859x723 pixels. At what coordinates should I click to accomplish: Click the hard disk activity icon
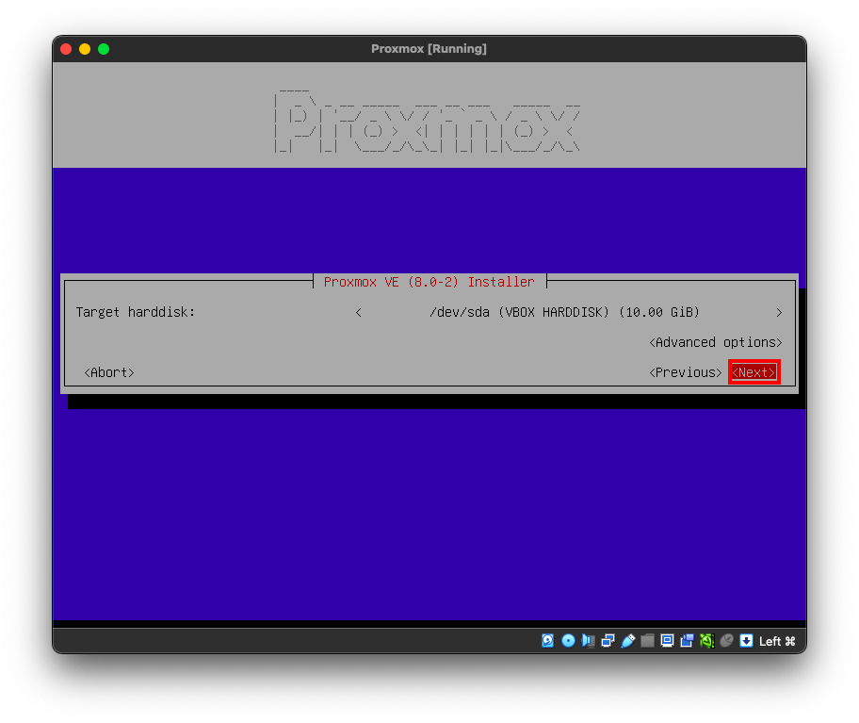[547, 641]
